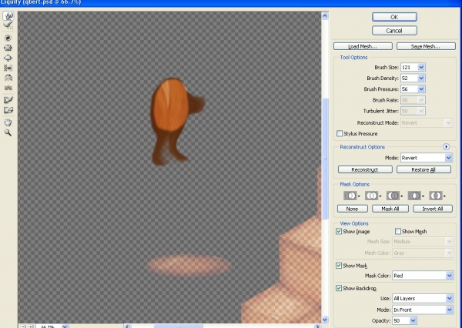
Task: Toggle the Show Mask checkbox
Action: [x=339, y=266]
